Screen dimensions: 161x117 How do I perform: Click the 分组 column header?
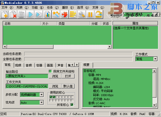[95, 24]
